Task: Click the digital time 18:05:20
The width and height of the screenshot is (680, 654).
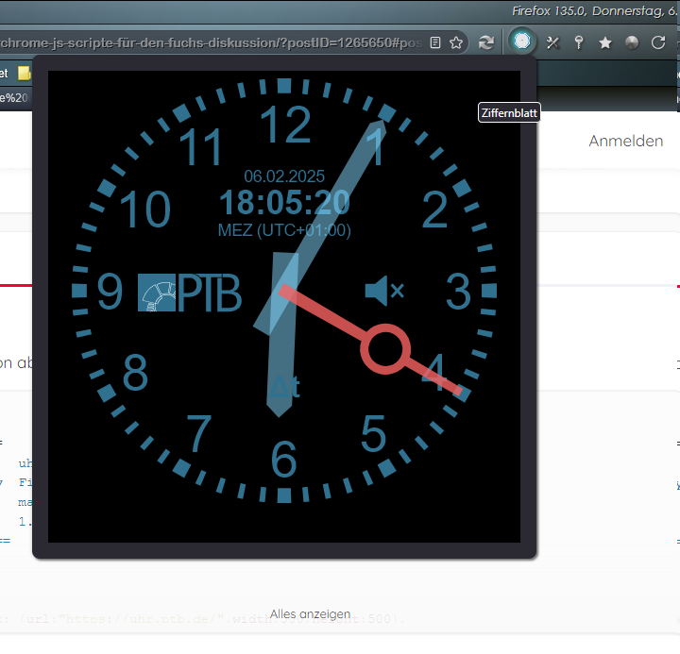Action: point(284,203)
